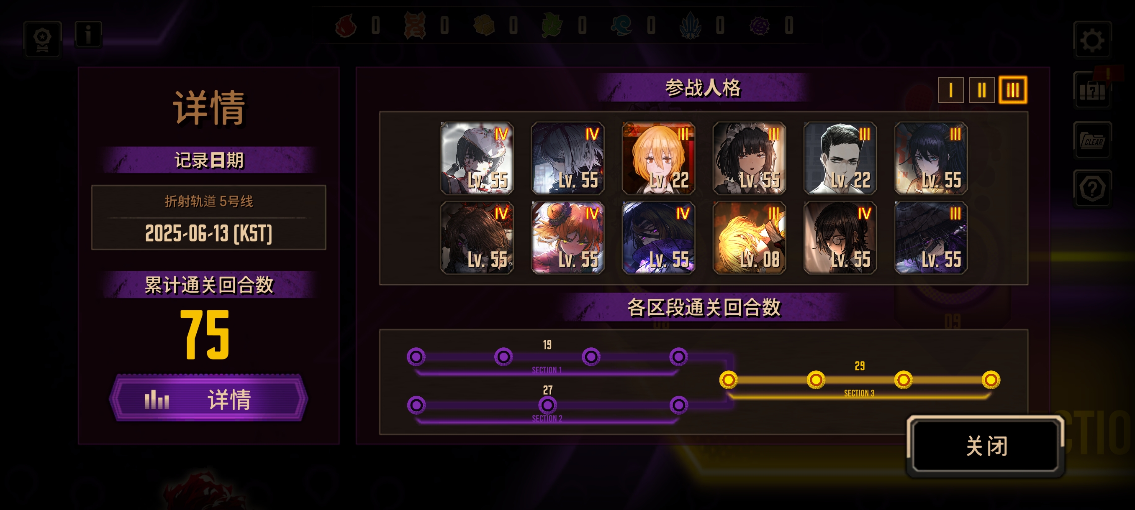
Task: Open the medal badge icon
Action: (x=42, y=39)
